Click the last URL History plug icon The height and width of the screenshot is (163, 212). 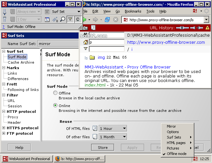(200, 28)
